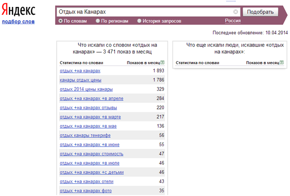290x196 pixels.
Task: Open 'отдых +на канарах фото' link
Action: [x=85, y=191]
